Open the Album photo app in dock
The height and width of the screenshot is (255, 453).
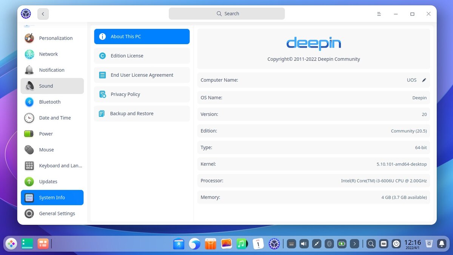[226, 244]
